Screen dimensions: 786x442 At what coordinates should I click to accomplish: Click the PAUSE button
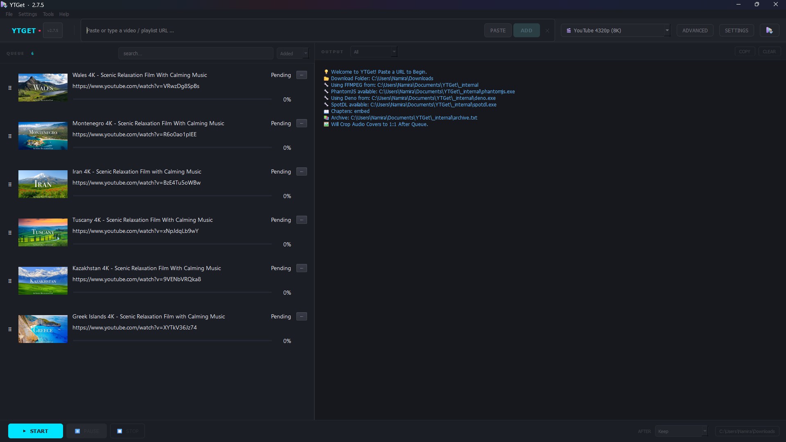[x=87, y=431]
